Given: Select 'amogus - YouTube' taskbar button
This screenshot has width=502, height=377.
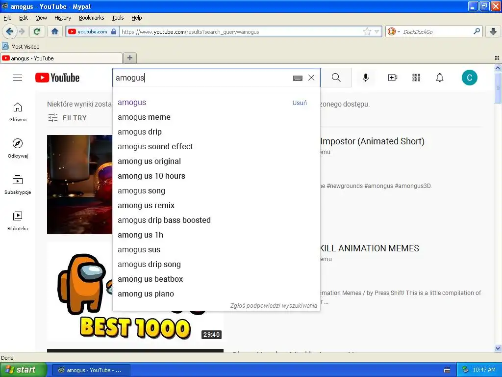Looking at the screenshot, I should 91,370.
